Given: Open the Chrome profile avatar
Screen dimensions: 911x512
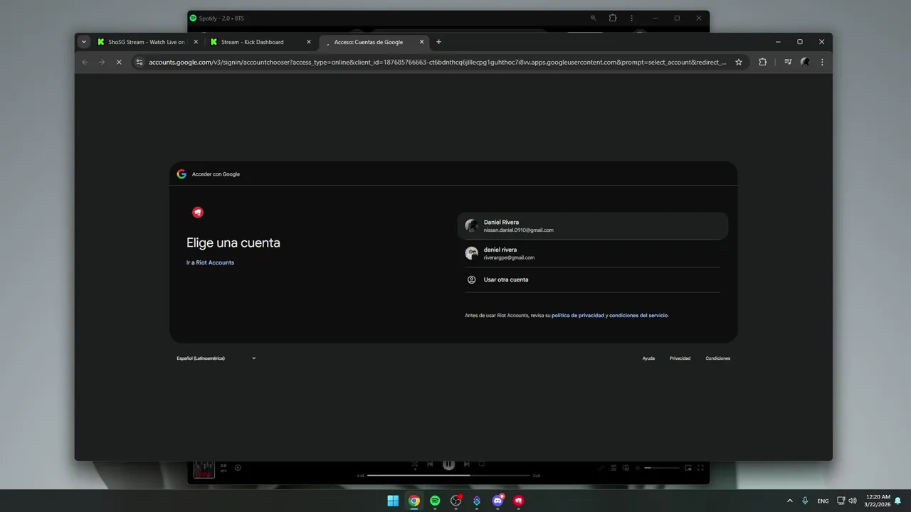Looking at the screenshot, I should [805, 62].
